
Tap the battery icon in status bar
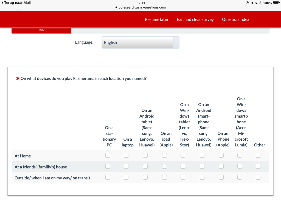point(276,3)
